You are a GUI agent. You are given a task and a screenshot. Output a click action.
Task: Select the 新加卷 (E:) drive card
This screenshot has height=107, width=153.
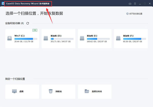[95, 38]
